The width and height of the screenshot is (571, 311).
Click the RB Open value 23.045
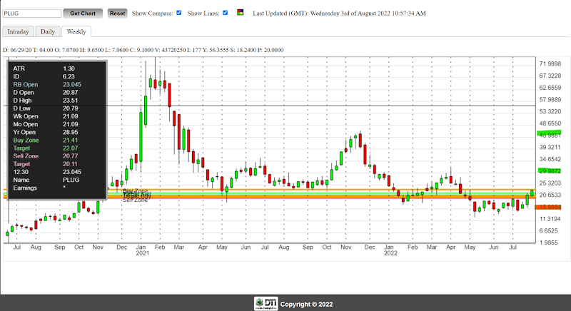pyautogui.click(x=72, y=84)
